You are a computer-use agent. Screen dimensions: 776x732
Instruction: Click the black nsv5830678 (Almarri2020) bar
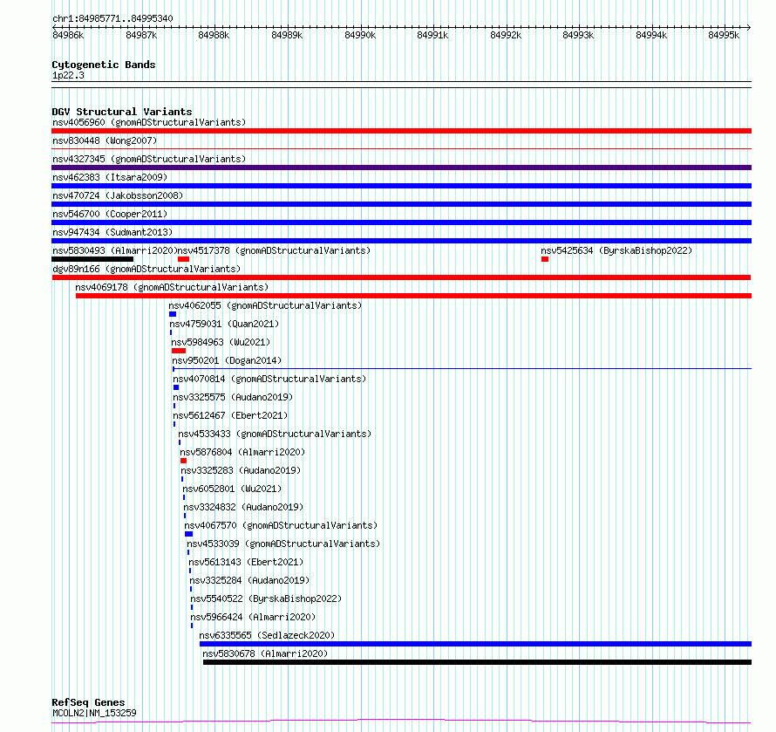(x=477, y=662)
